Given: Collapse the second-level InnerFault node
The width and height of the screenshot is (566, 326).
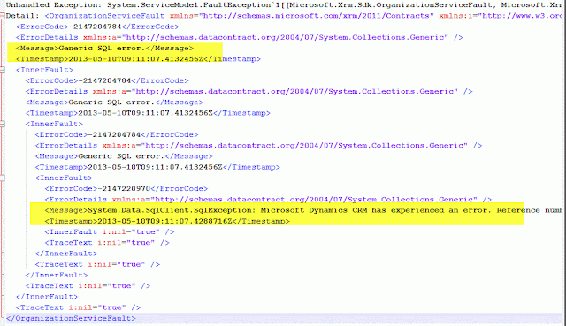Looking at the screenshot, I should click(x=2, y=124).
